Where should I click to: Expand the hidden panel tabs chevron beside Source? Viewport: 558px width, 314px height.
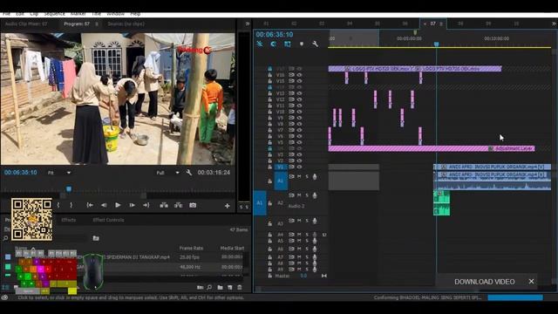point(248,24)
